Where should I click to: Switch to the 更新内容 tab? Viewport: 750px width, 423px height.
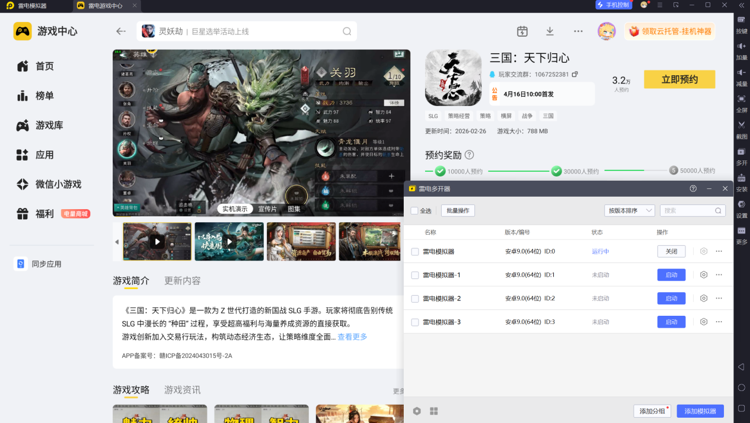(183, 281)
